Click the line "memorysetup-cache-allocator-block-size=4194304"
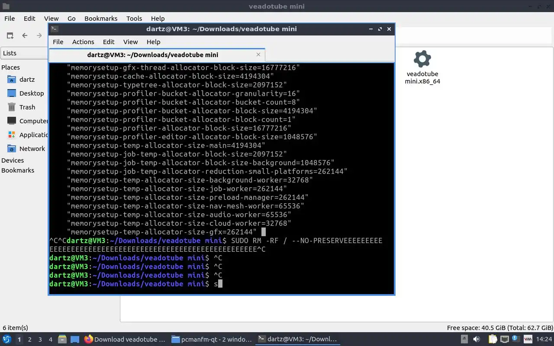This screenshot has height=346, width=554. click(x=171, y=76)
